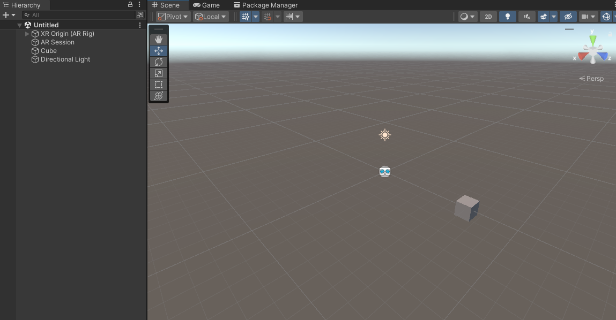Open the Untitled scene options menu
This screenshot has width=616, height=320.
[x=140, y=25]
